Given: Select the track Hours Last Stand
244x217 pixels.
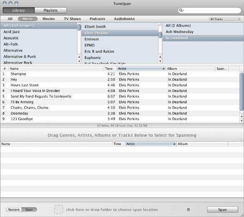Looking at the screenshot, I should (x=120, y=85).
